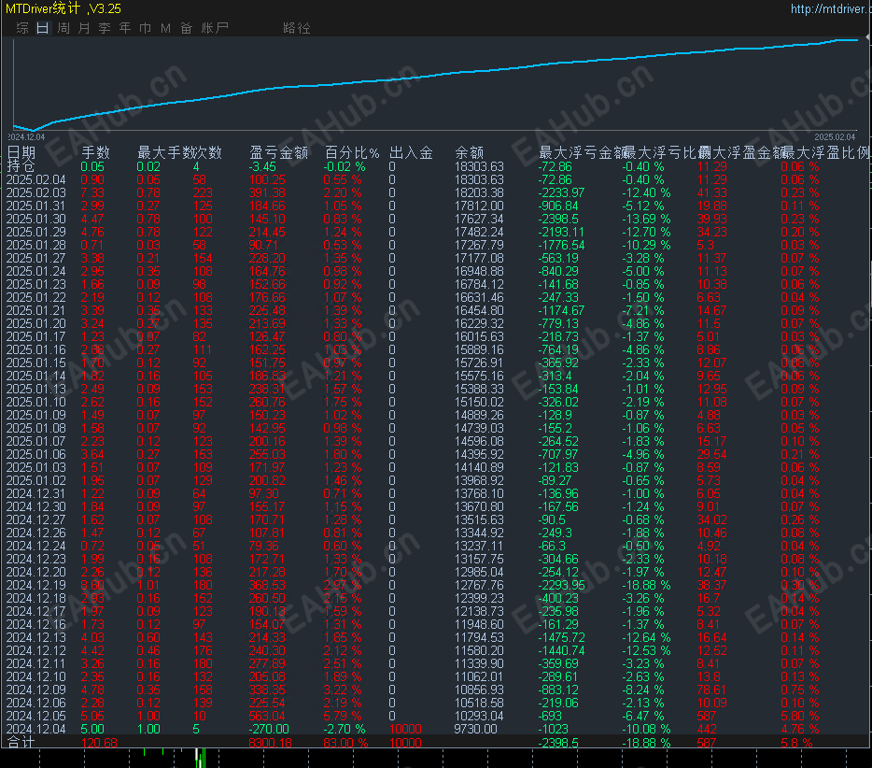Select the 2024.12.31 date row
Viewport: 872px width, 768px height.
click(36, 493)
